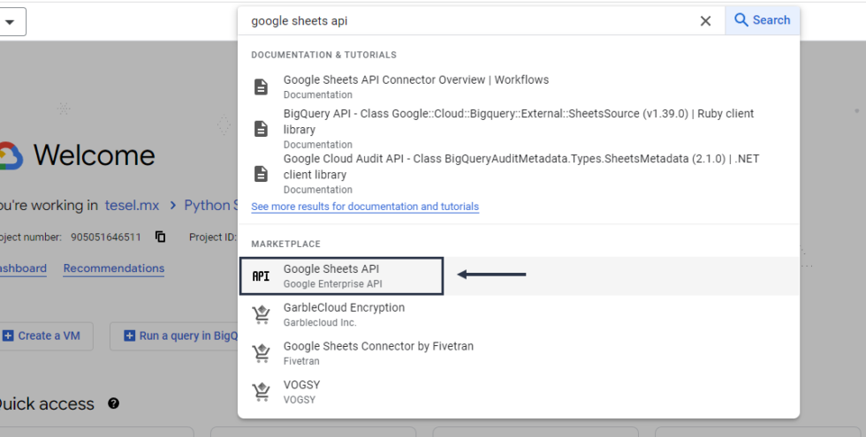Viewport: 866px width, 437px height.
Task: Select the VOGSY marketplace result
Action: click(x=301, y=385)
